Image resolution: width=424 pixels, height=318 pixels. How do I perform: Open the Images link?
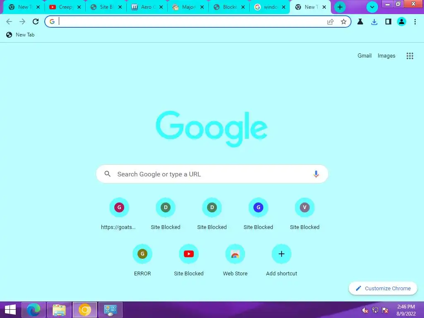point(386,56)
